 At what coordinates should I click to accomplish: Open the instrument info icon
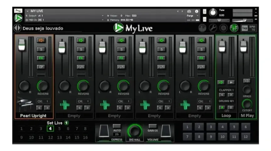[x=197, y=11]
